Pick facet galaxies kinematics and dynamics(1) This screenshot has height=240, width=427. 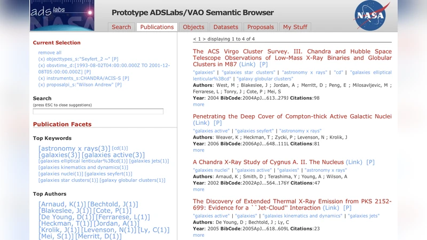[83, 167]
